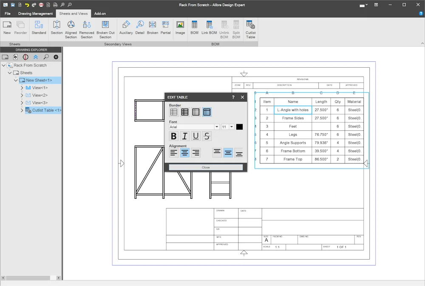Insert an Image into the drawing
425x286 pixels.
(x=180, y=28)
